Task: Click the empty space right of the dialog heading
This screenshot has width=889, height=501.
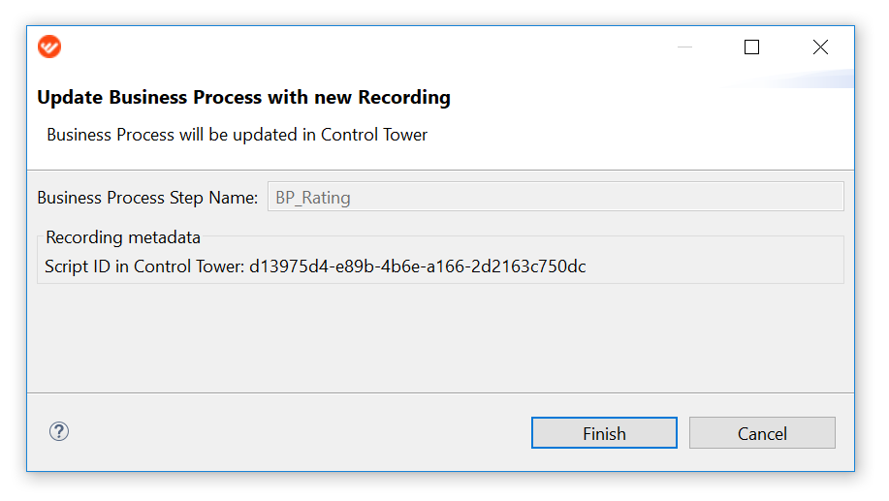Action: 623,97
